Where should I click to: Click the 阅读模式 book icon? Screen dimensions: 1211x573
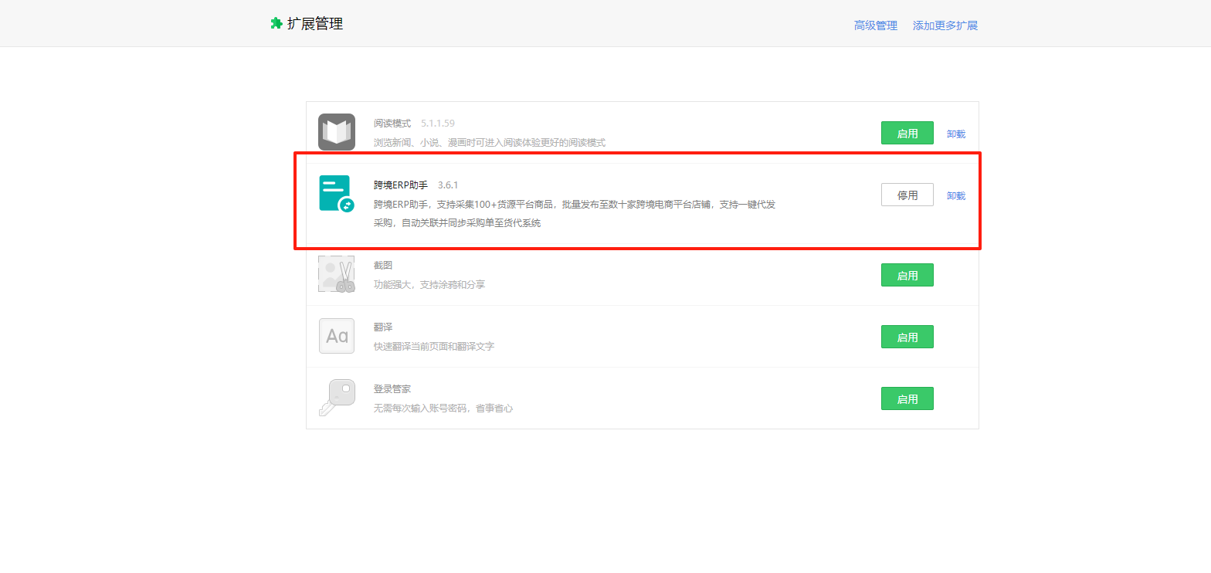337,132
